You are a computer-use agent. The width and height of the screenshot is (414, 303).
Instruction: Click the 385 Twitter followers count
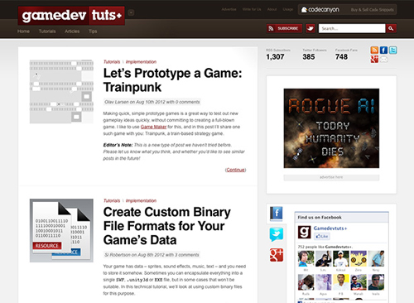[x=309, y=57]
